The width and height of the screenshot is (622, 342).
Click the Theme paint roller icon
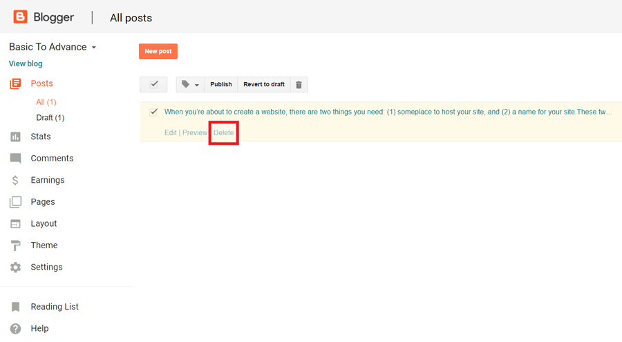[15, 245]
